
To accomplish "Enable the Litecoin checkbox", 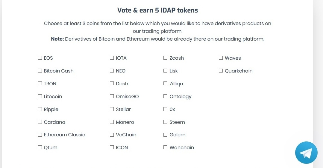I will (40, 96).
